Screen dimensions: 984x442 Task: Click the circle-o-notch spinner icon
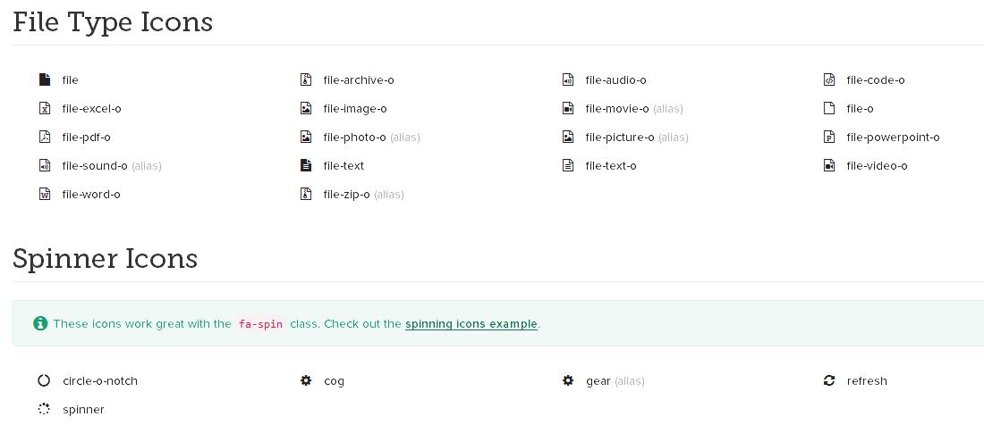pos(44,381)
